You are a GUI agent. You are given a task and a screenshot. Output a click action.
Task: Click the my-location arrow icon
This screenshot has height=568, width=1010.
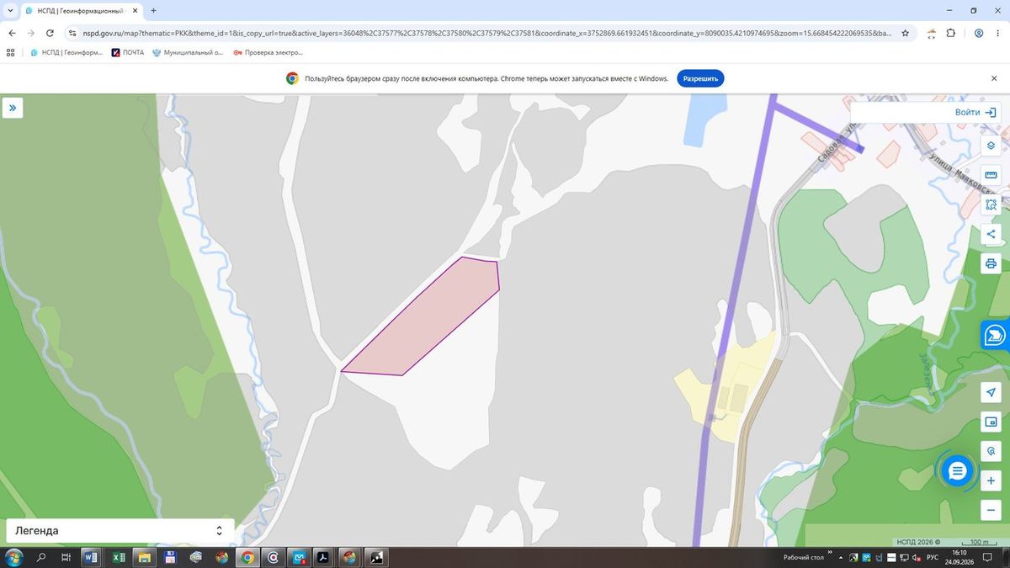click(x=991, y=393)
